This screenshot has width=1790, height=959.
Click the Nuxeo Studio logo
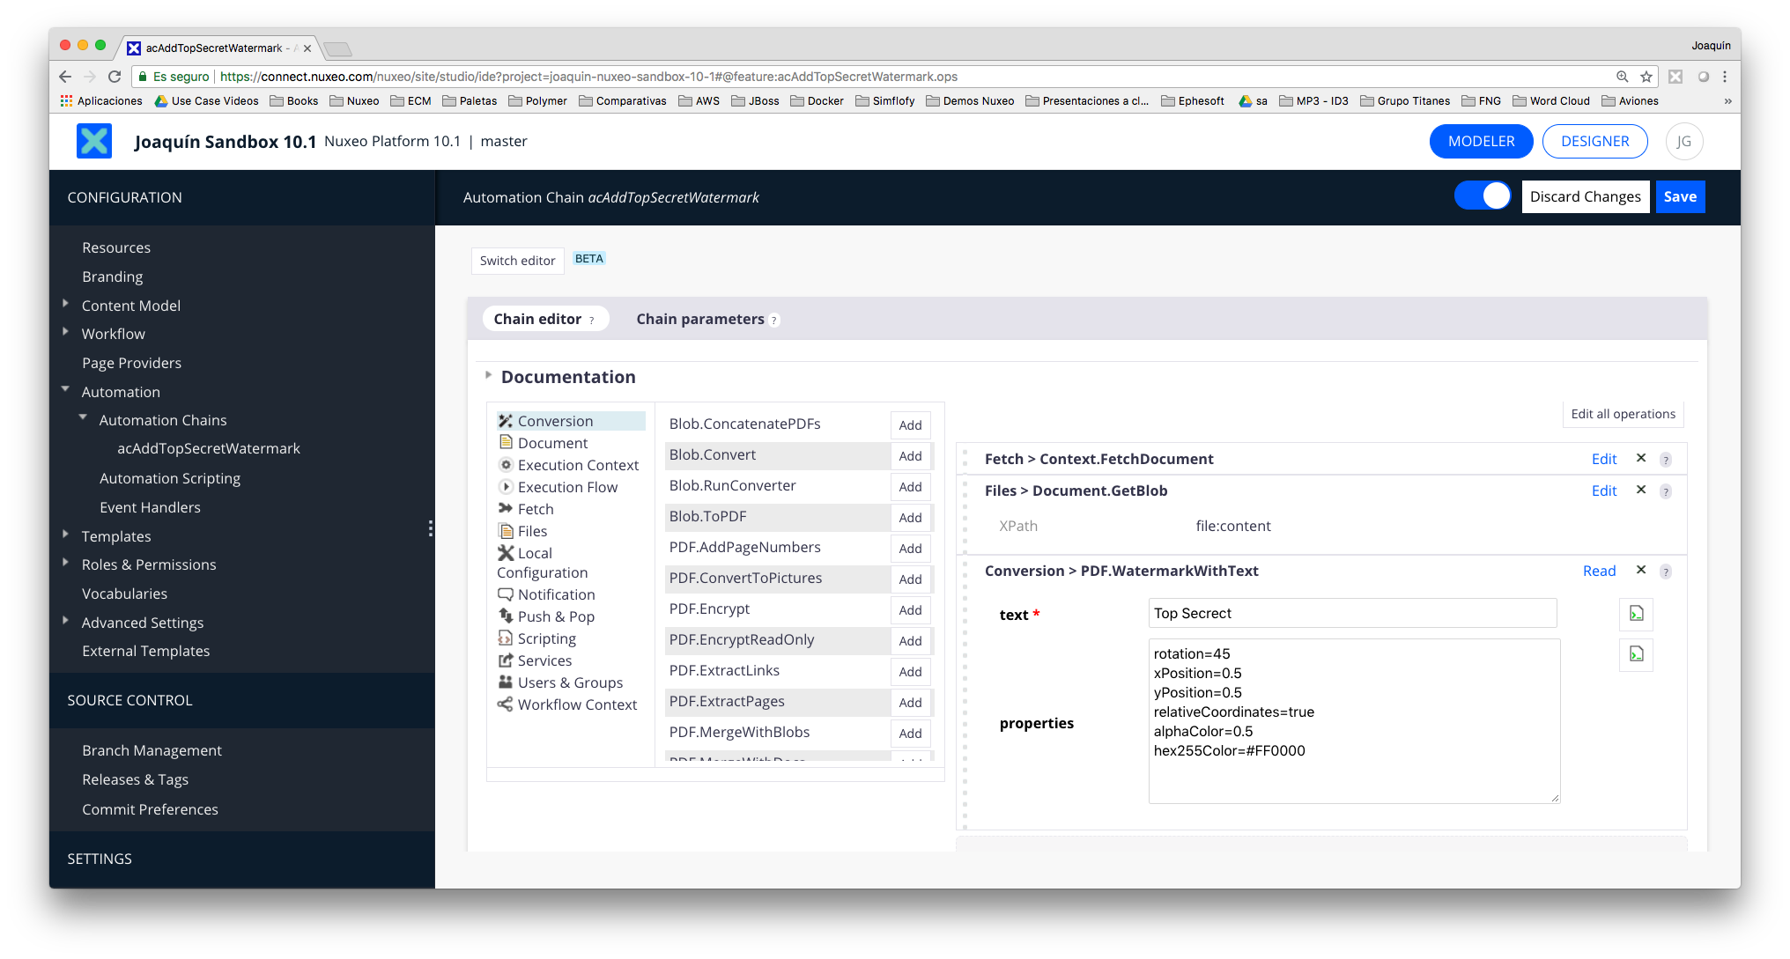(x=94, y=141)
